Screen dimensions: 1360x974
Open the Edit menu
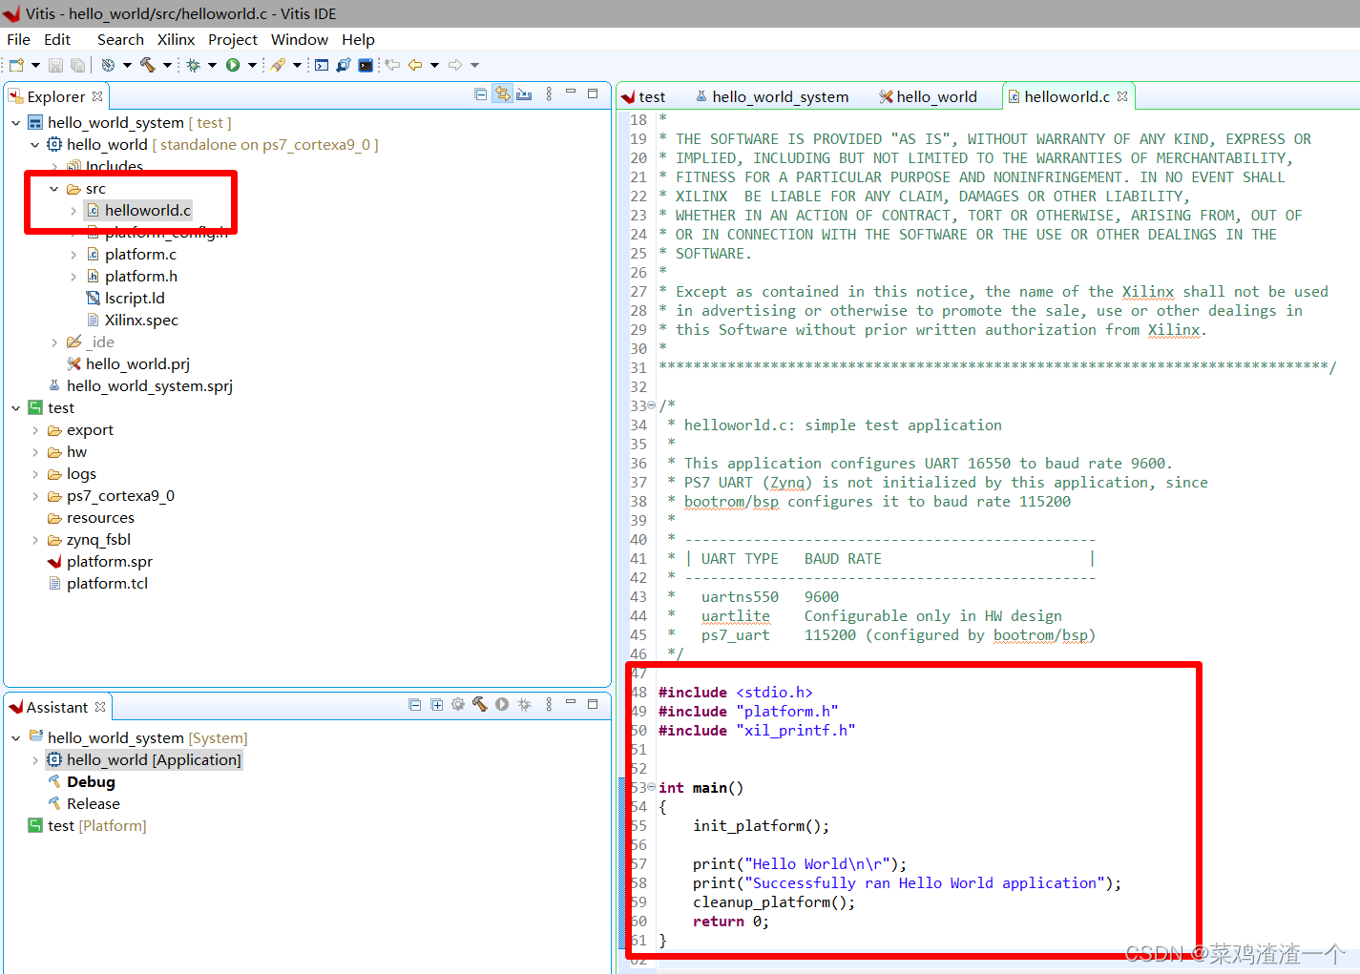point(57,39)
